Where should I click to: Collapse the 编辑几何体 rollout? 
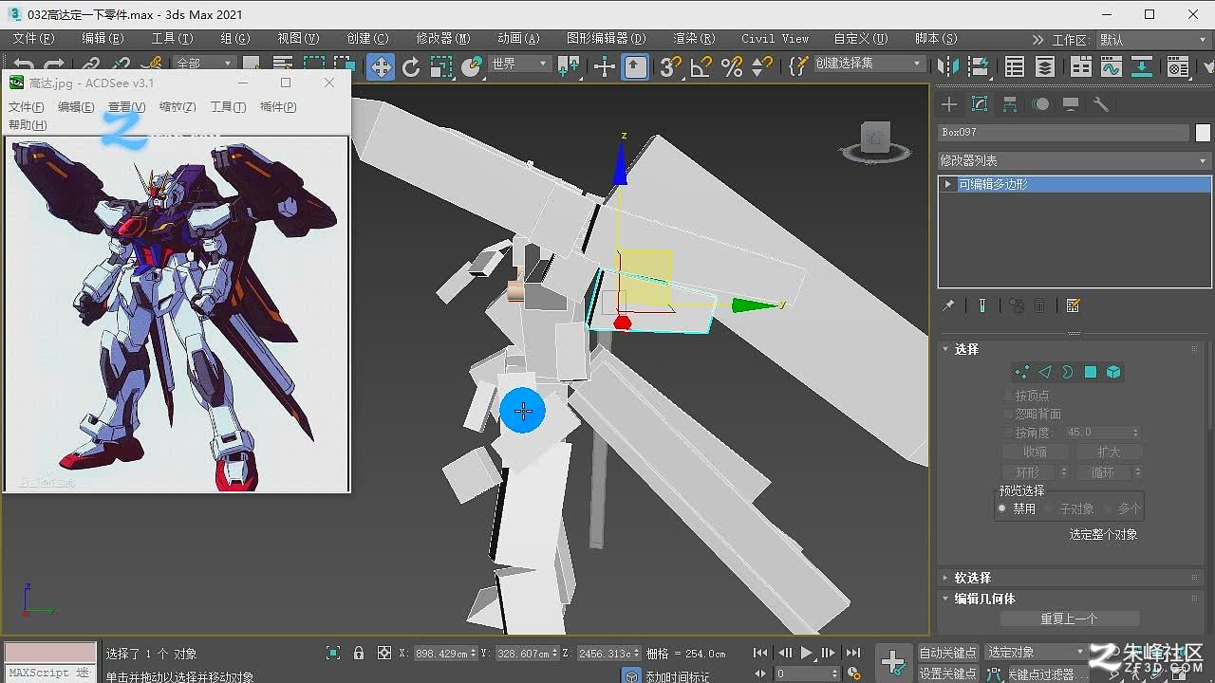click(983, 599)
